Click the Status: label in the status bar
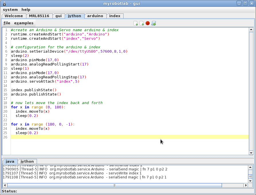Viewport: 256px width, 195px height. (9, 191)
